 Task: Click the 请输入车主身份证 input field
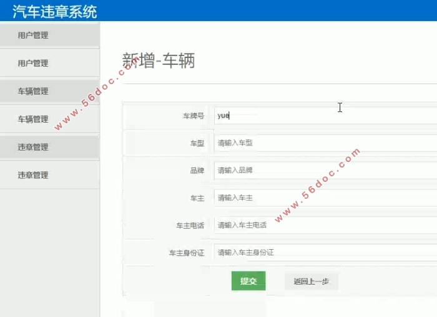point(325,252)
